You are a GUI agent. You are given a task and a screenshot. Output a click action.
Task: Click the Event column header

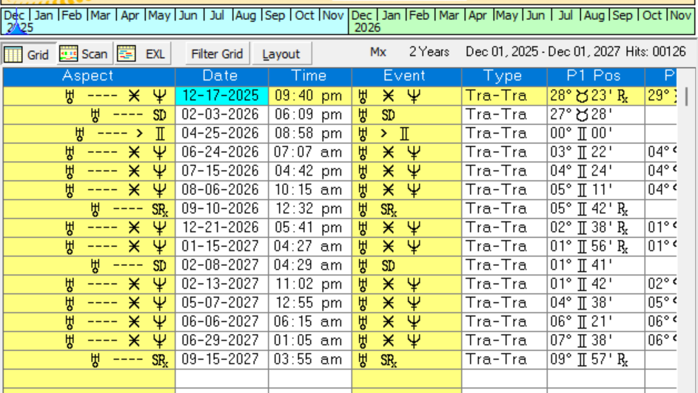[405, 76]
